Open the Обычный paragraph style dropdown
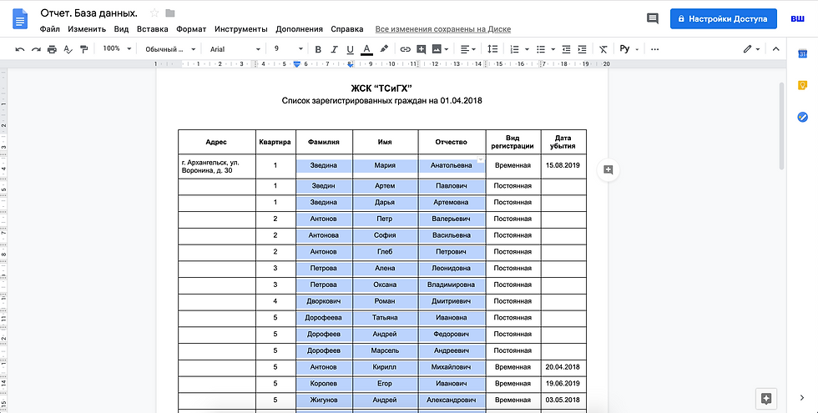This screenshot has width=818, height=413. 170,49
